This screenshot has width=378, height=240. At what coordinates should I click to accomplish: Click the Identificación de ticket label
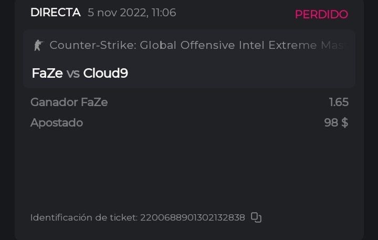click(84, 217)
